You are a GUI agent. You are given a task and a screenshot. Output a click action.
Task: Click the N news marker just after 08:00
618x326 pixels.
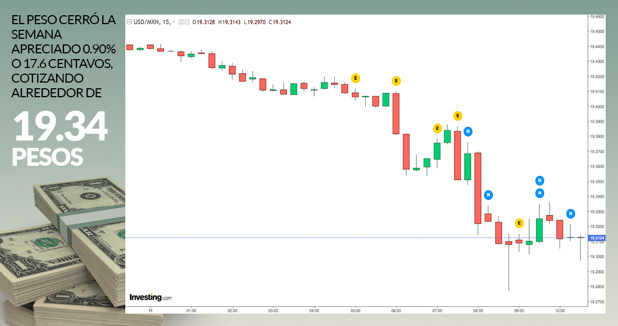click(x=489, y=195)
